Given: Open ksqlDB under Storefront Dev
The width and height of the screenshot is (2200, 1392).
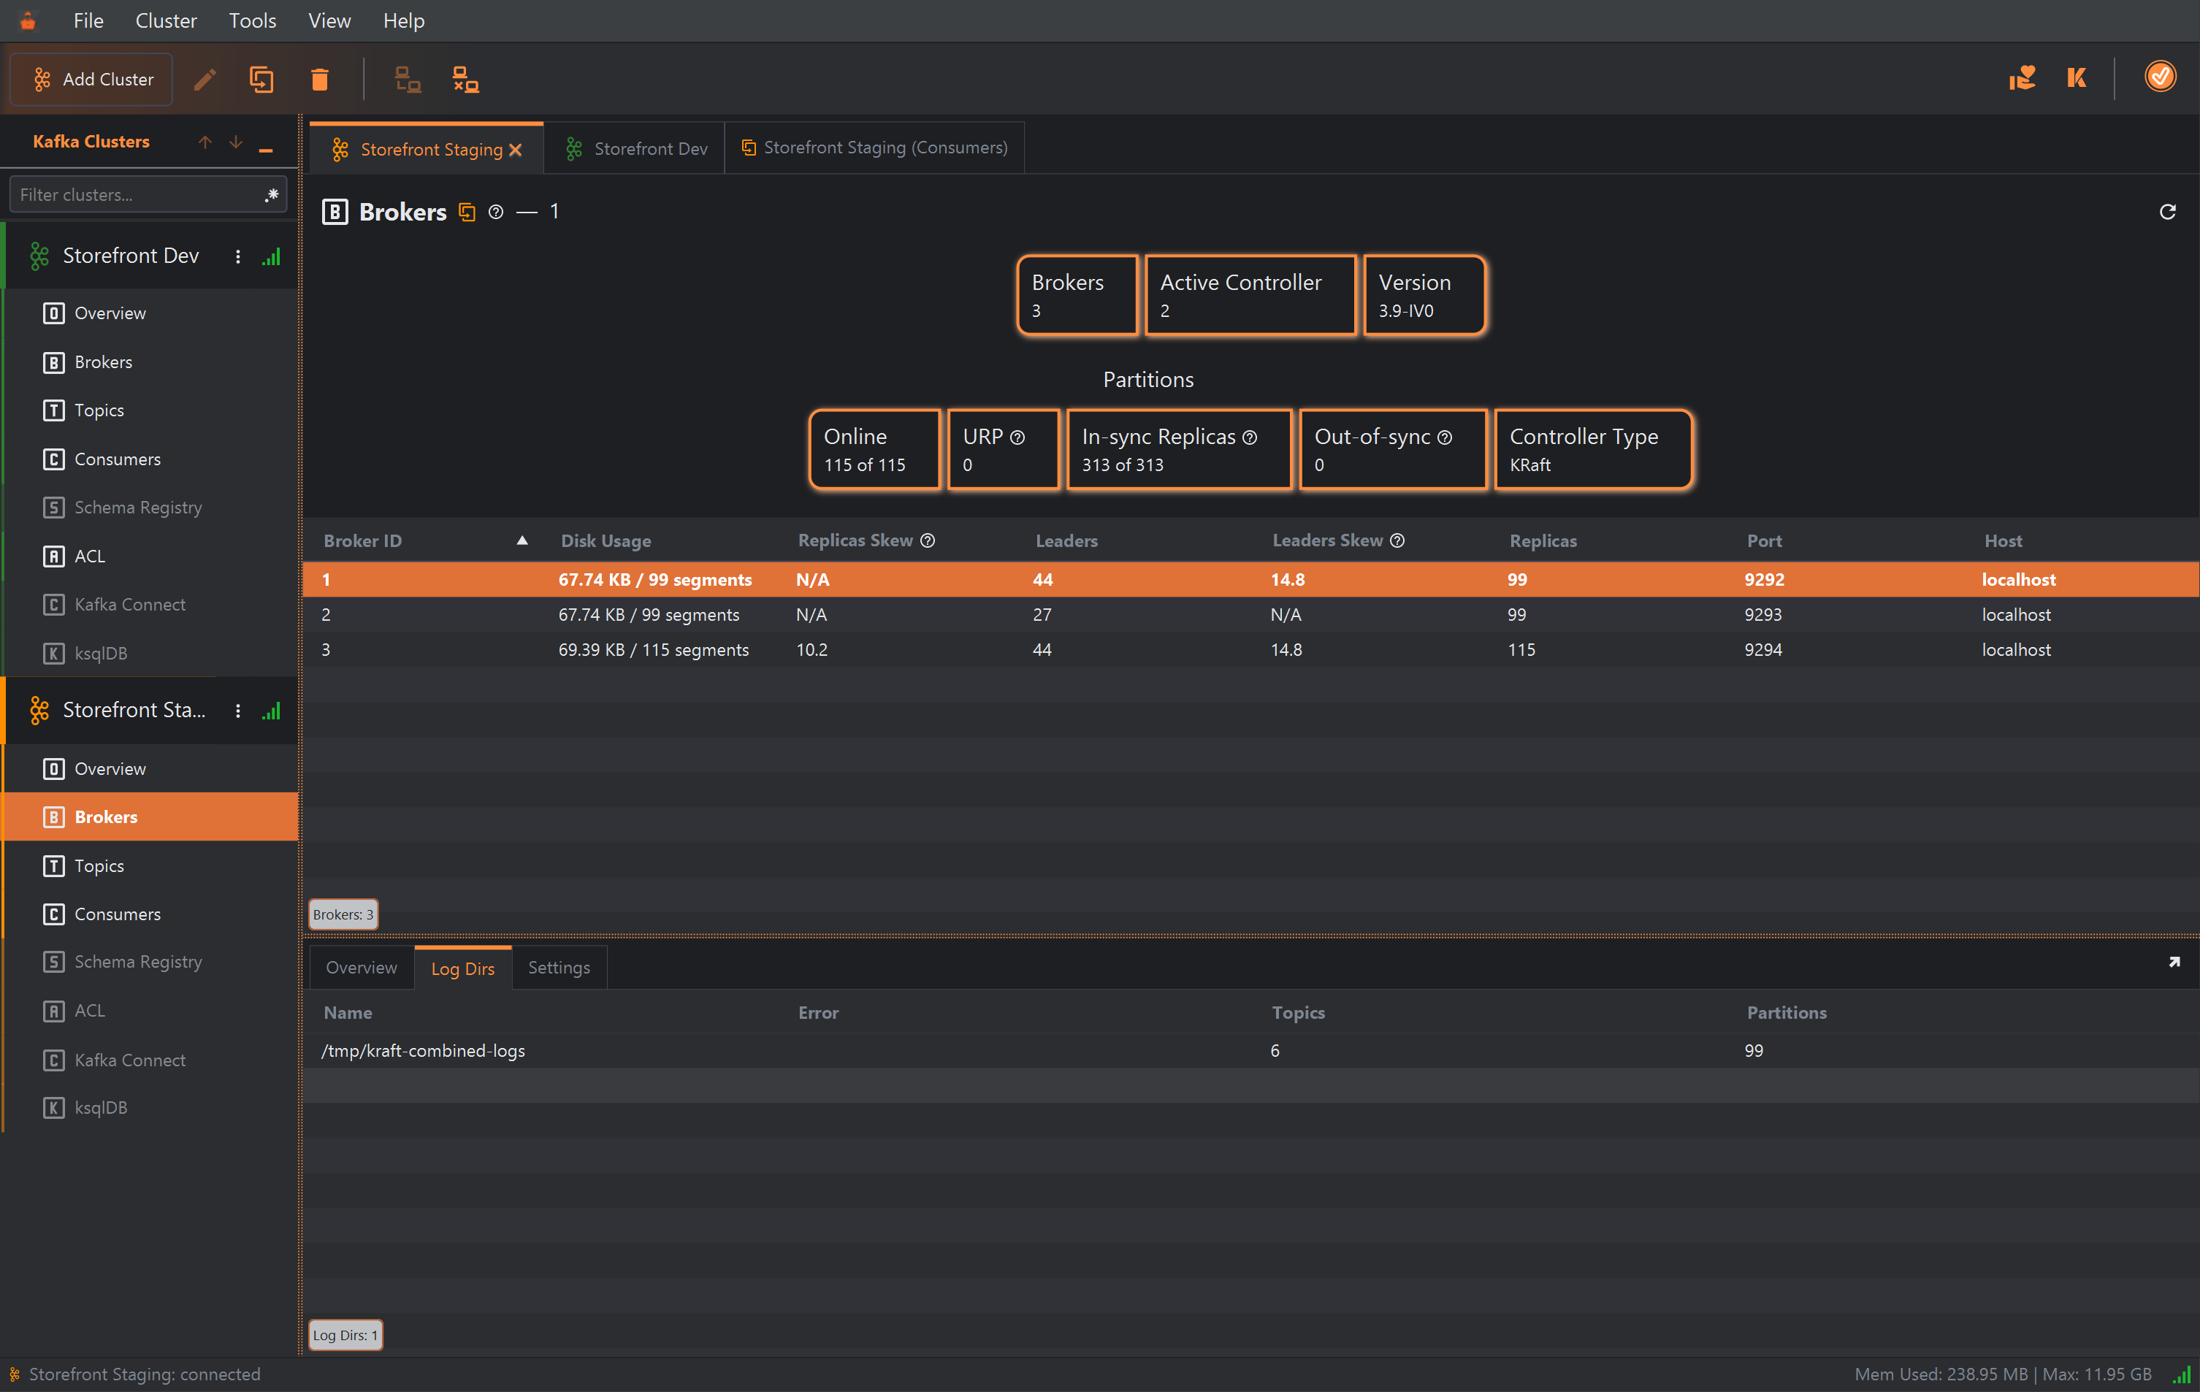Looking at the screenshot, I should (x=150, y=653).
